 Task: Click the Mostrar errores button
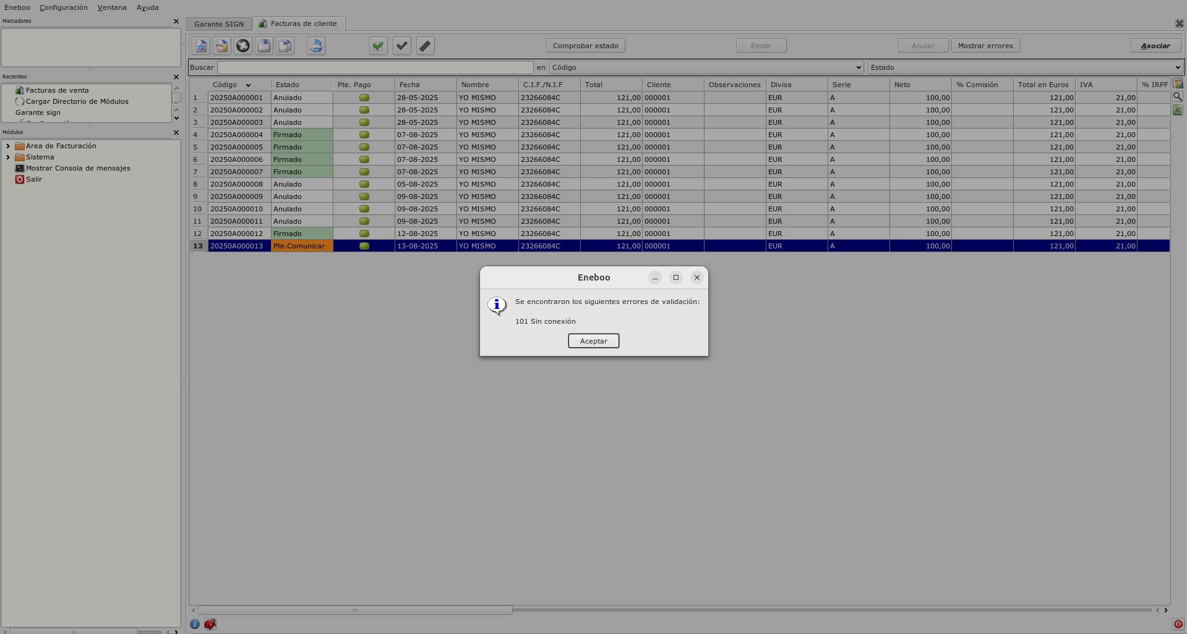pos(985,46)
